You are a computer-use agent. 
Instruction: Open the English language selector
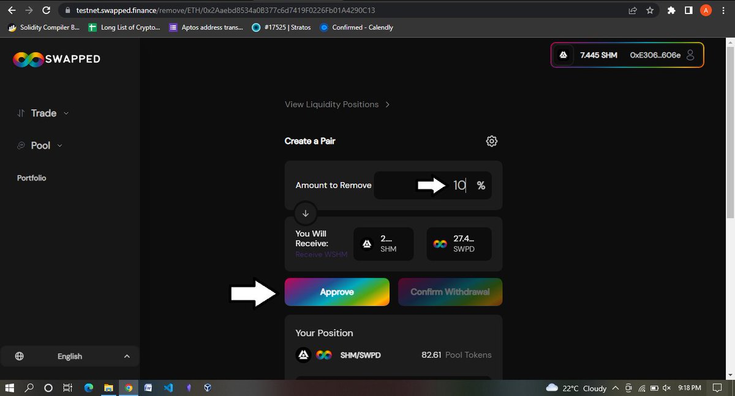tap(70, 356)
